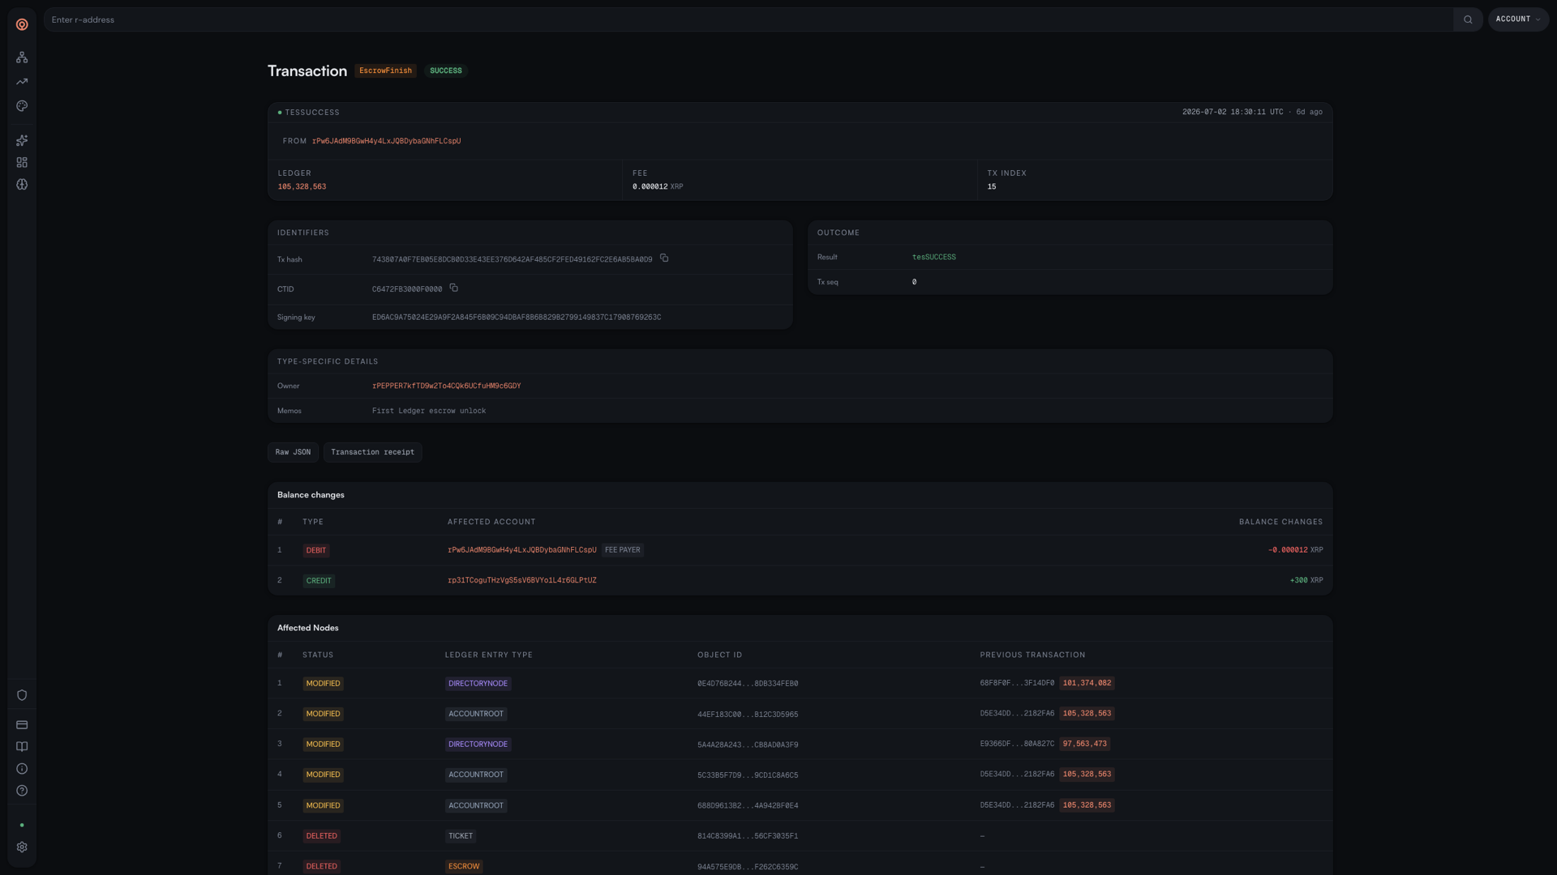Viewport: 1557px width, 875px height.
Task: Click the timestamp 2026-07-02 18:30:11 UTC
Action: (x=1233, y=113)
